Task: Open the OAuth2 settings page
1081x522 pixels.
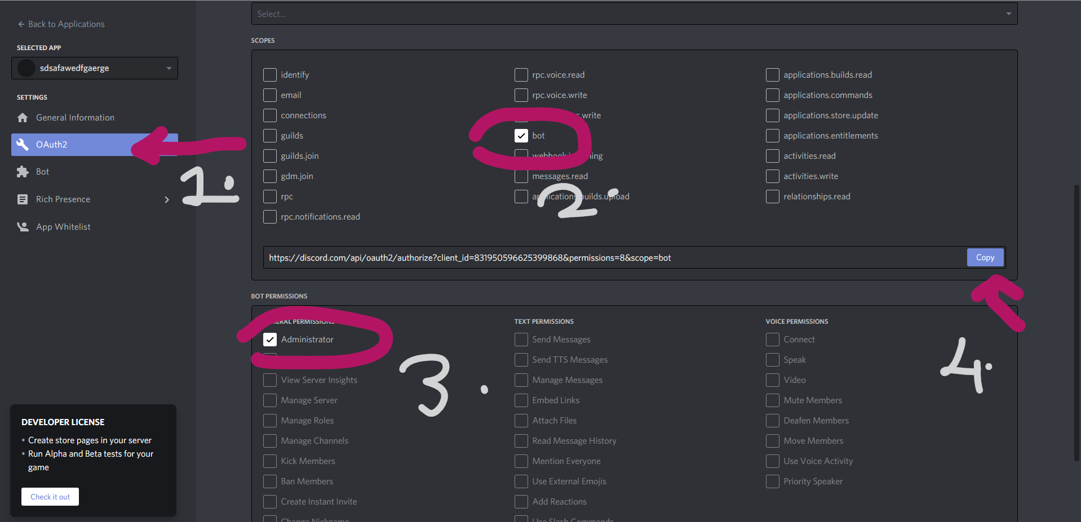Action: (95, 145)
